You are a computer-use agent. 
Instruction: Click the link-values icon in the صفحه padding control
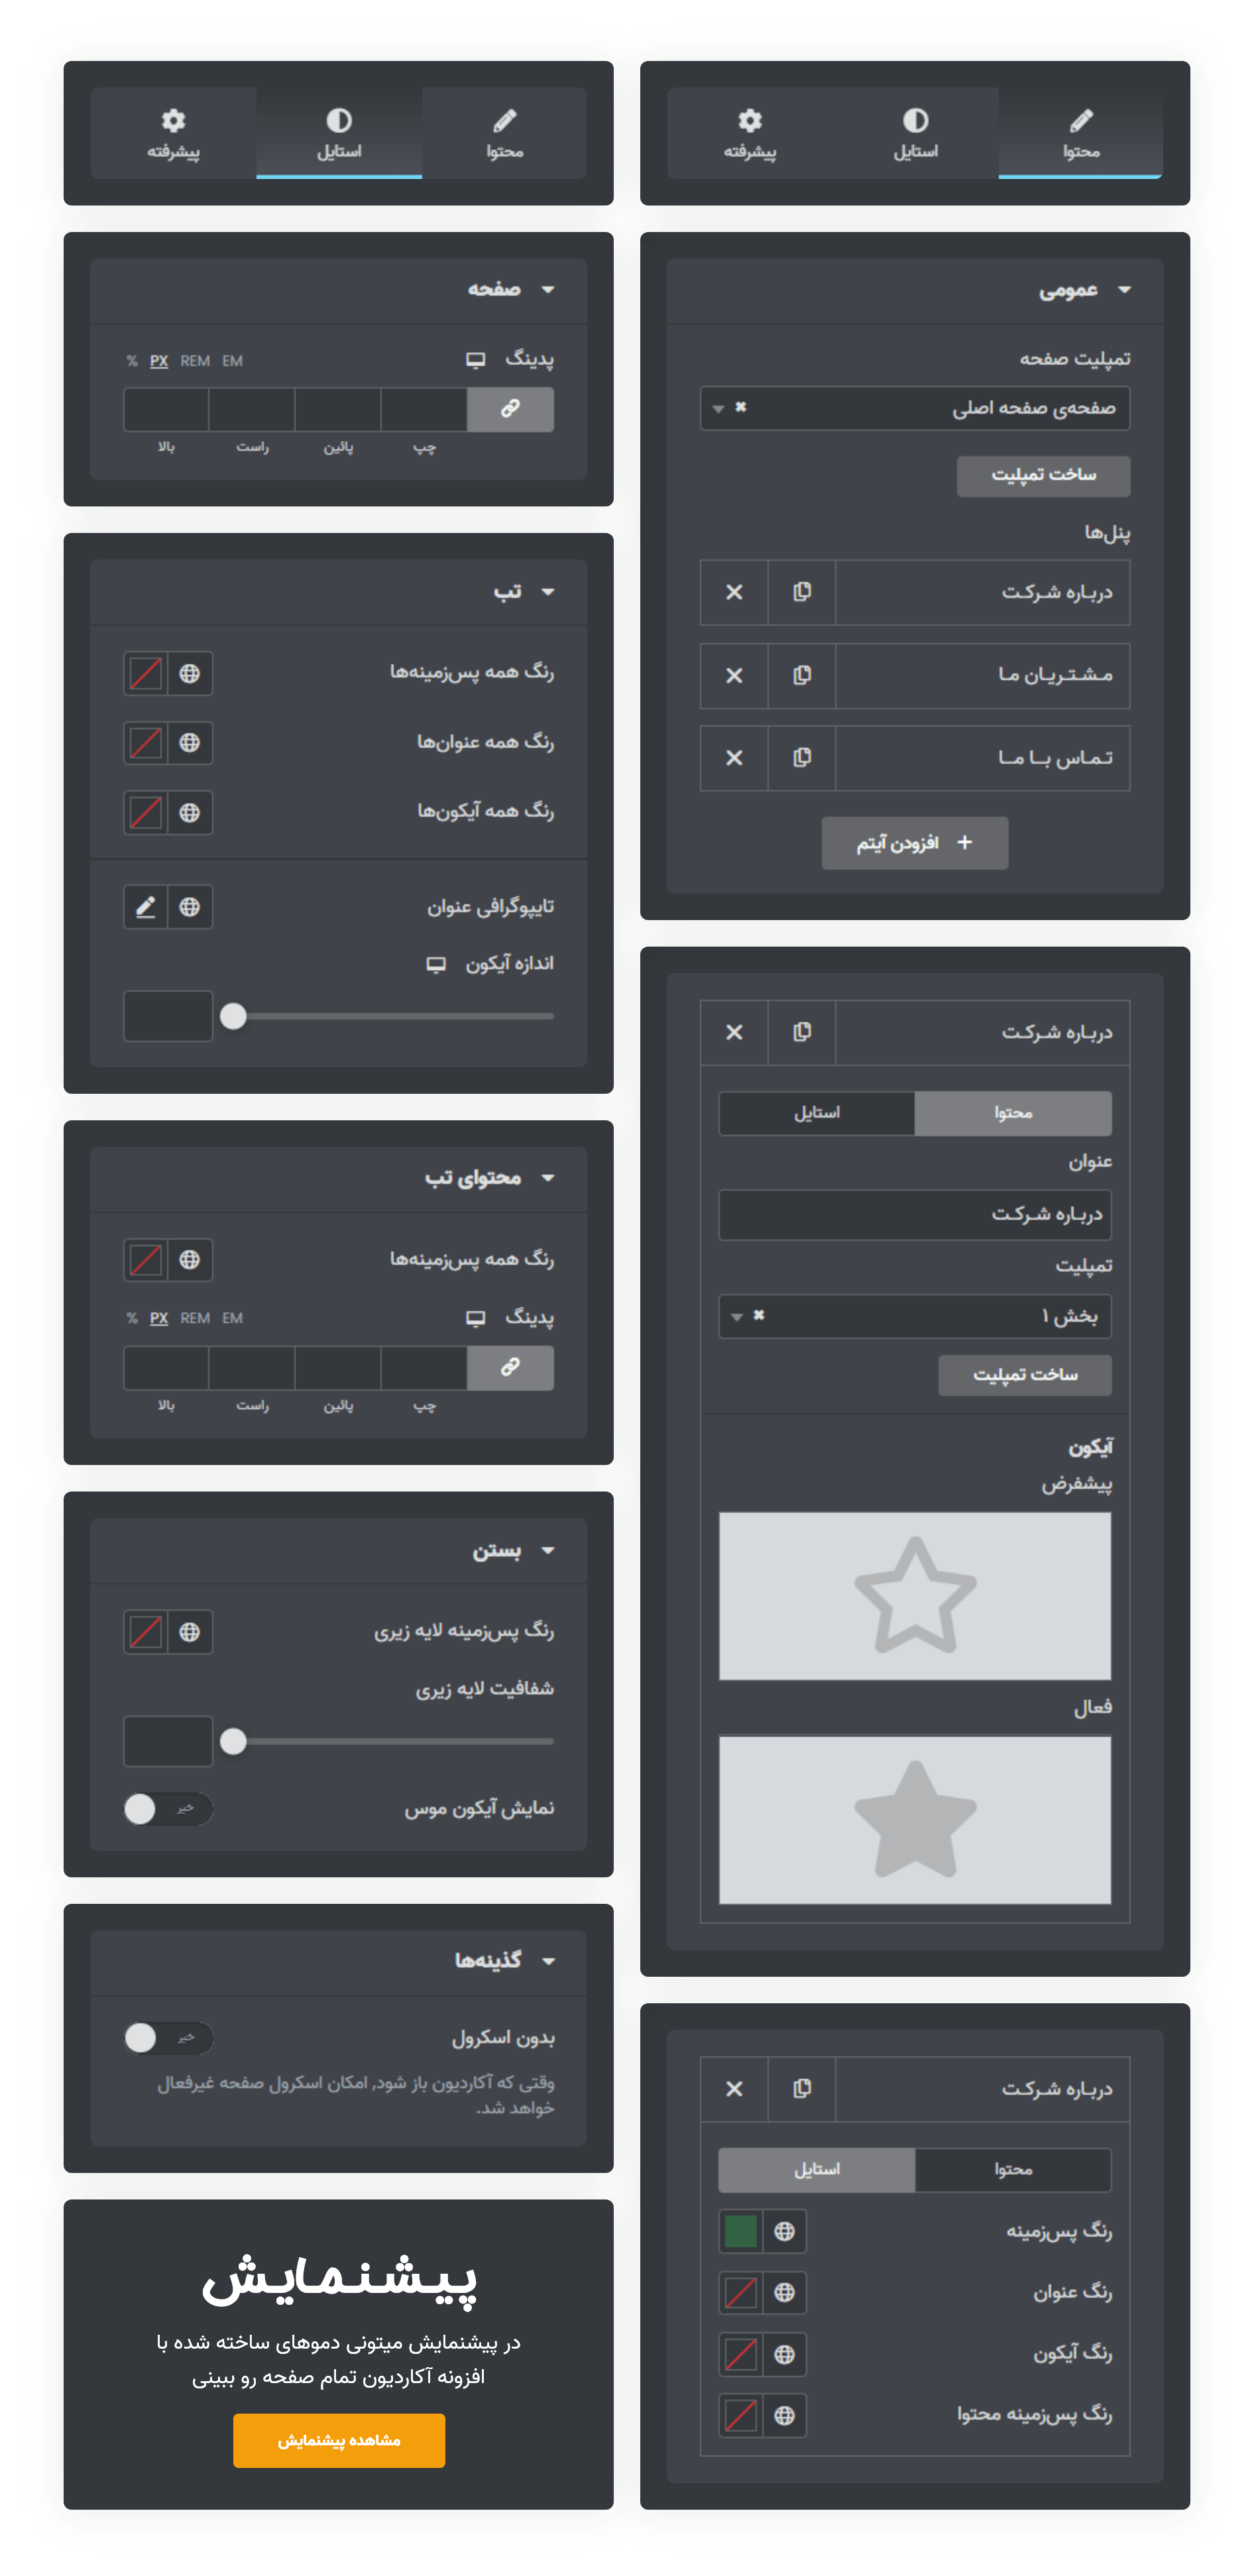coord(510,409)
